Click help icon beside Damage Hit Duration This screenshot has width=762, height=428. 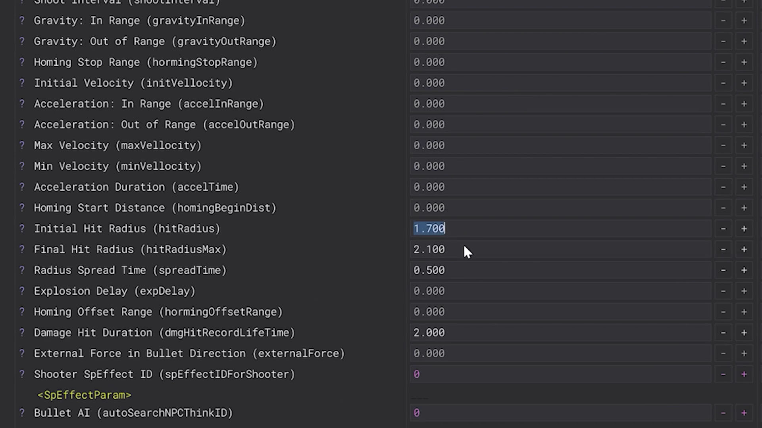pos(22,332)
